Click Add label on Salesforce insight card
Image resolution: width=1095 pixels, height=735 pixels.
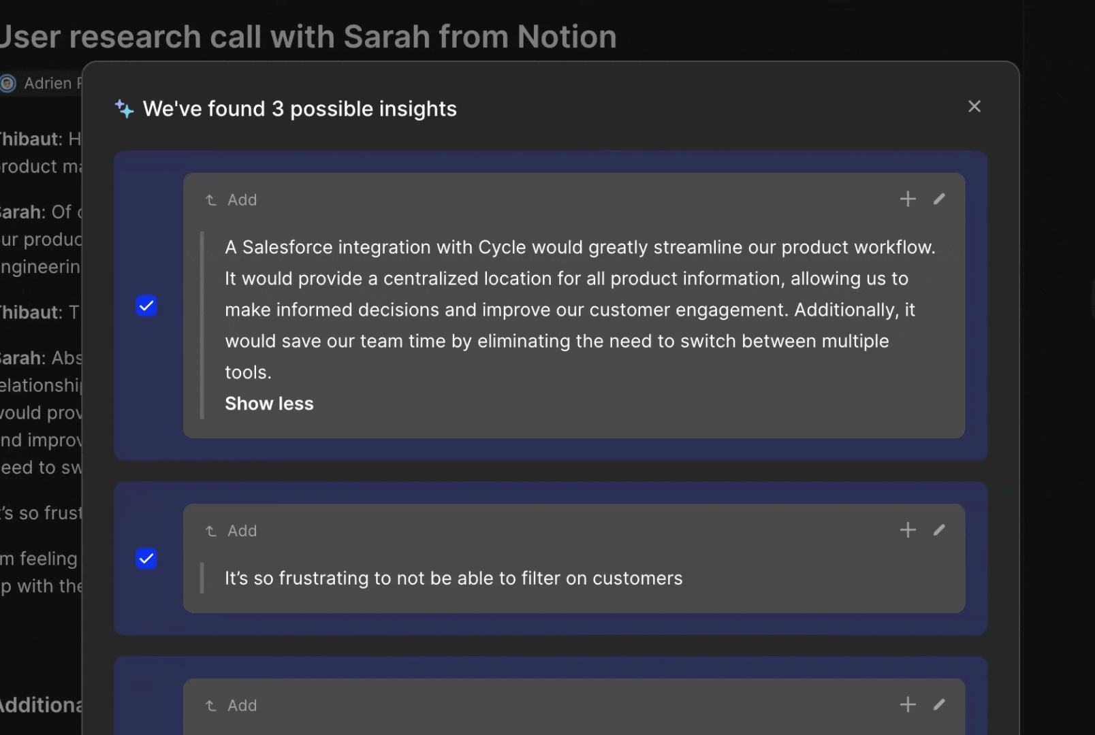pos(242,200)
